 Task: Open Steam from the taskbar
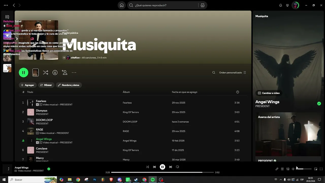(x=136, y=180)
